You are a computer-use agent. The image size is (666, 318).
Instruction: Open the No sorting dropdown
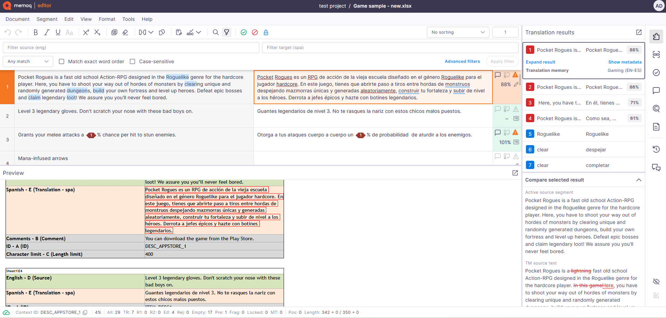pos(457,32)
